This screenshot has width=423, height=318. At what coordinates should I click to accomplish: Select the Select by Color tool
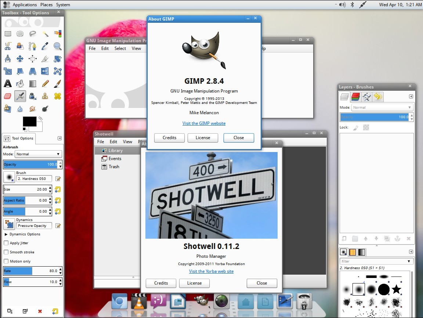(57, 34)
